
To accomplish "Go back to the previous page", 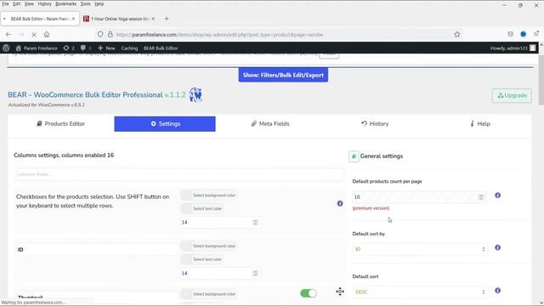I will click(8, 34).
